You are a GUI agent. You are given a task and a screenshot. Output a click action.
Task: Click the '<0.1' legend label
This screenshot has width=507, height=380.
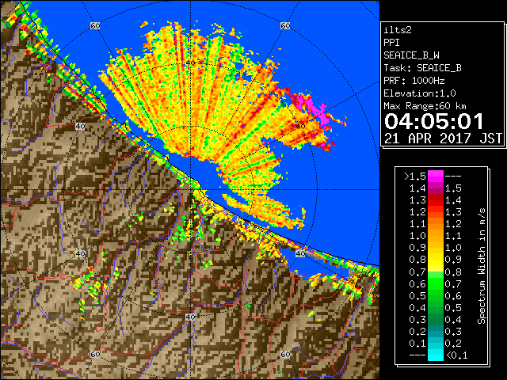pyautogui.click(x=457, y=355)
